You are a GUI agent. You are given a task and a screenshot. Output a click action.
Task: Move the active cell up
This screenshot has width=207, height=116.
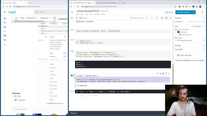click(x=158, y=74)
